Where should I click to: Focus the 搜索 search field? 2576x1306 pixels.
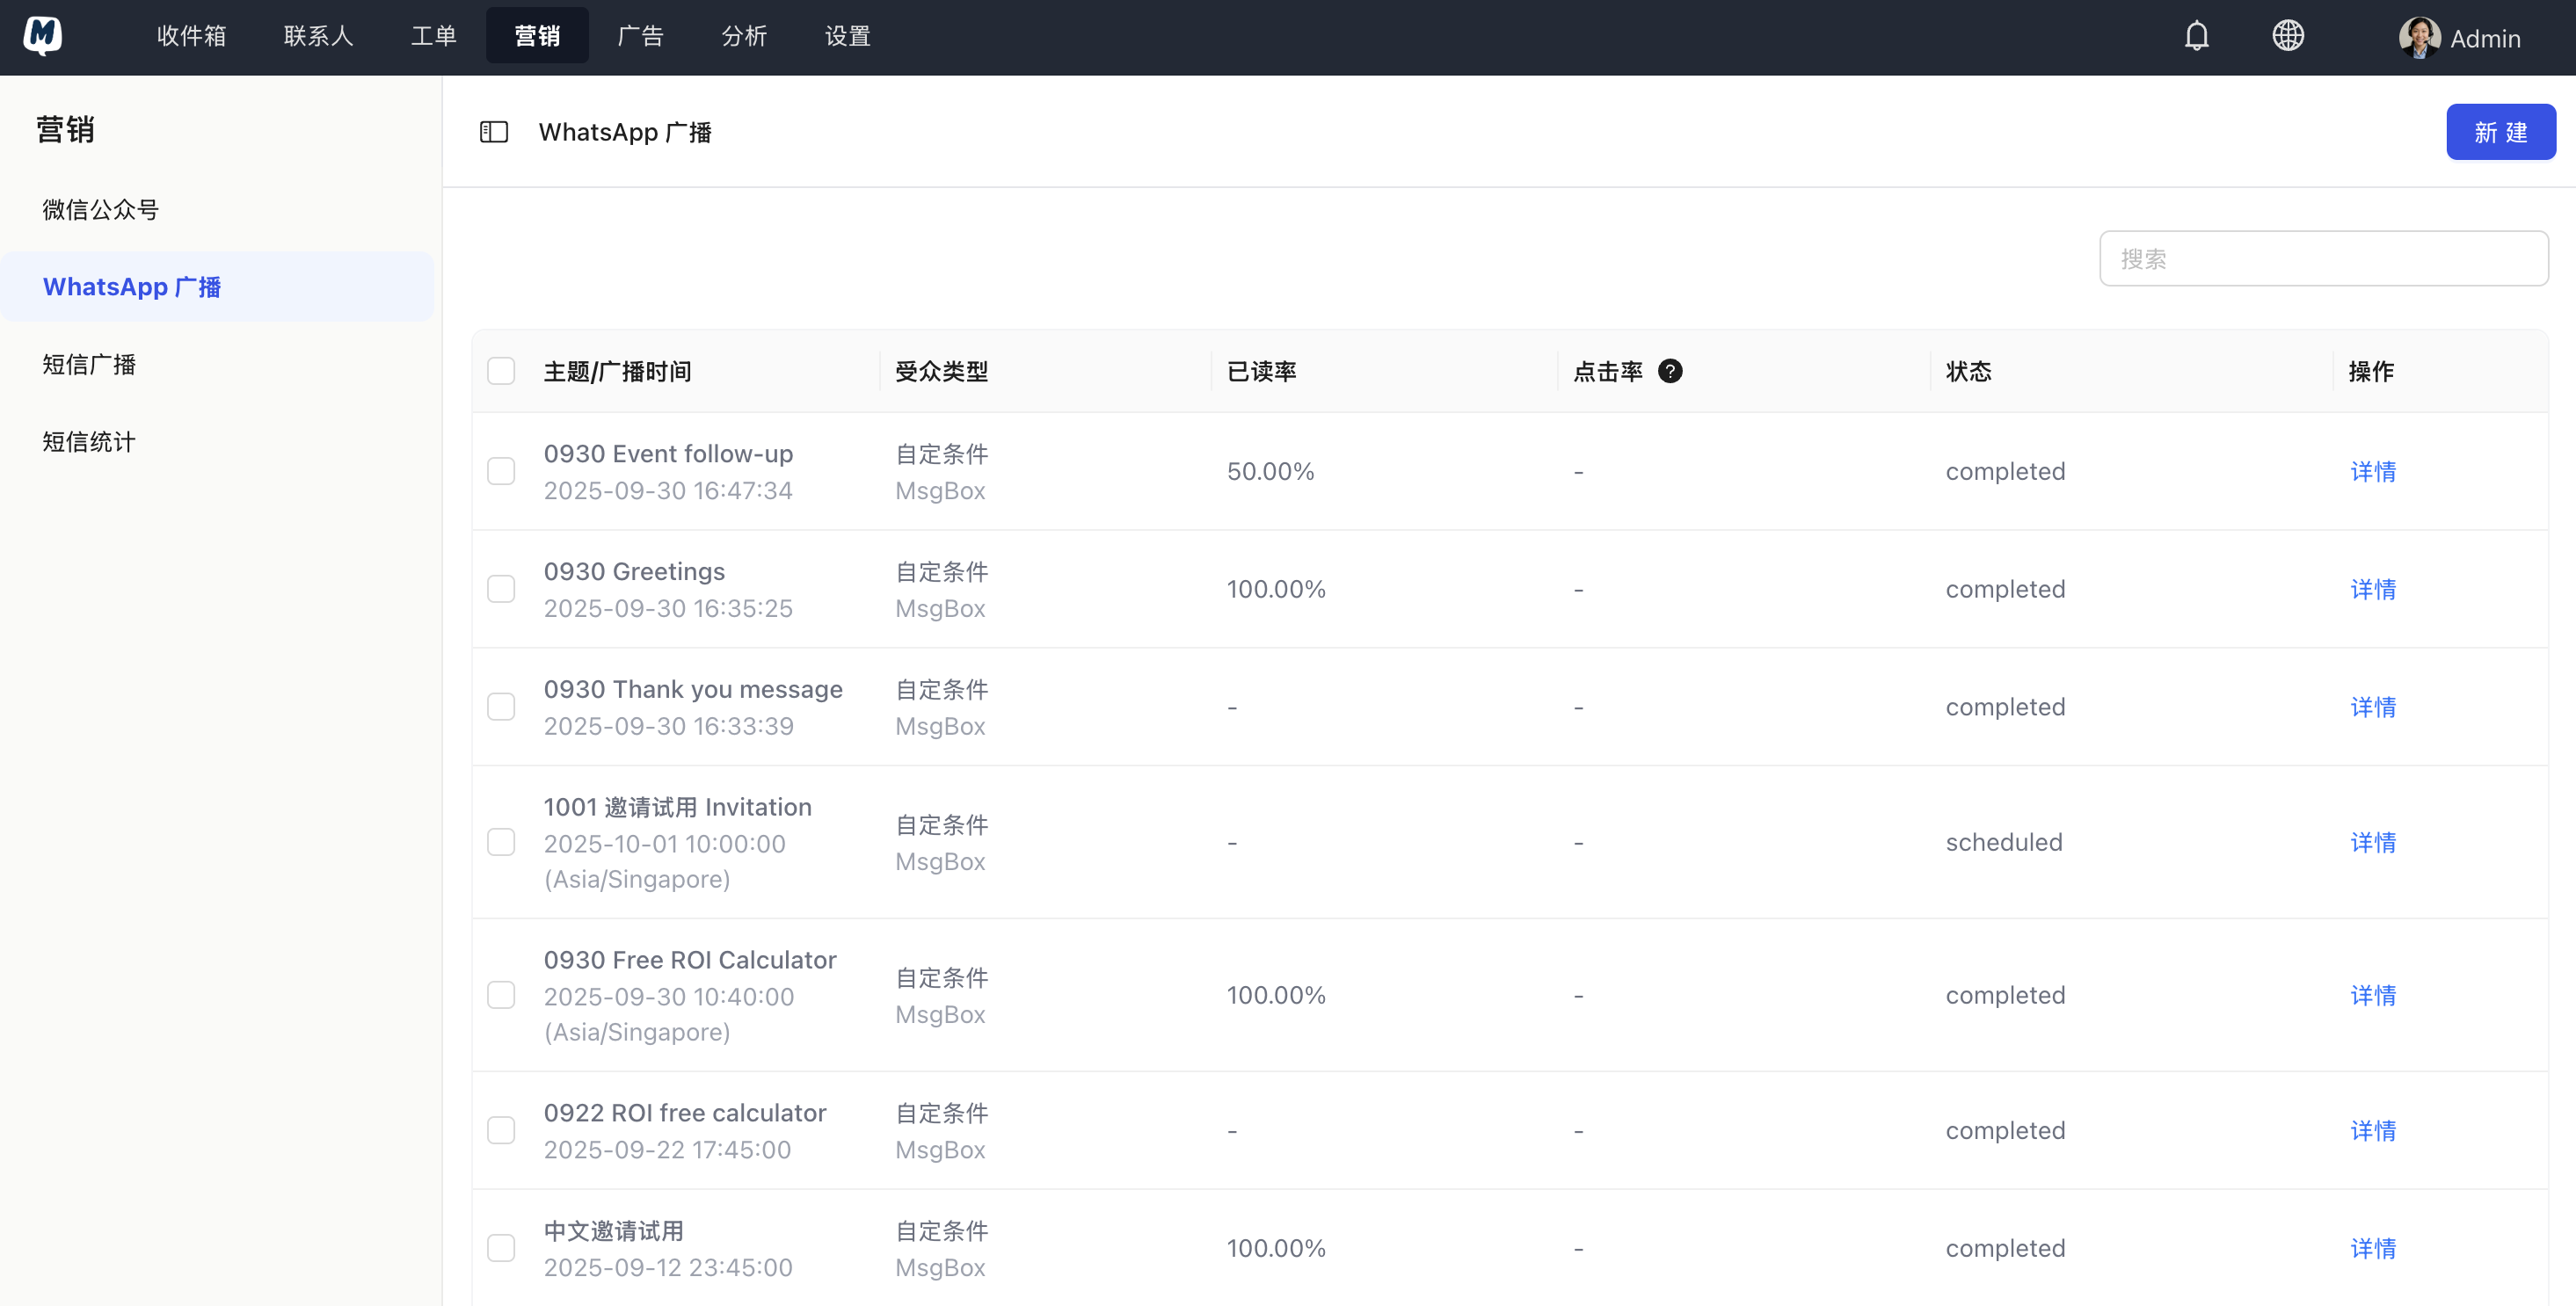pyautogui.click(x=2323, y=259)
